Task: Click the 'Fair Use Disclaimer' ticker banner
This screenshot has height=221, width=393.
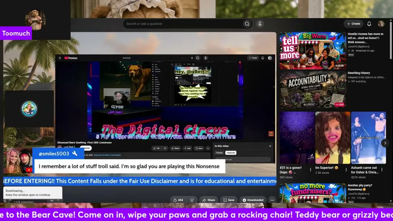Action: click(x=140, y=181)
